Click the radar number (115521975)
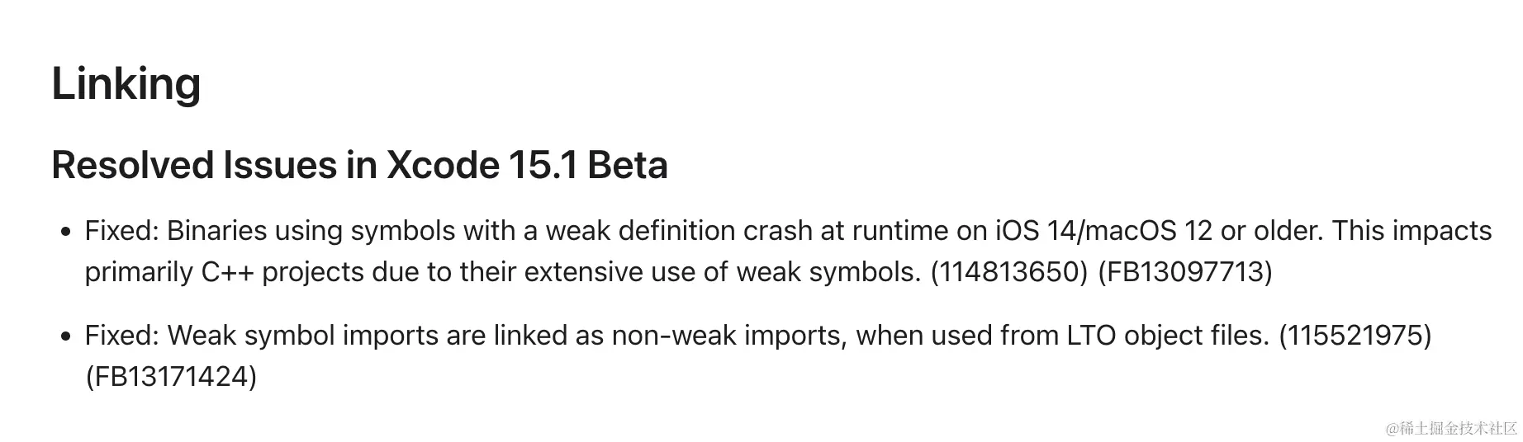Viewport: 1523px width, 442px height. 1355,336
